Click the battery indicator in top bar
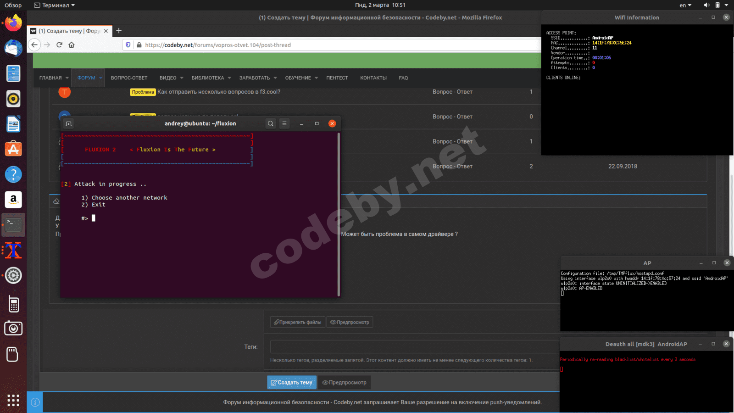The height and width of the screenshot is (413, 734). tap(717, 5)
